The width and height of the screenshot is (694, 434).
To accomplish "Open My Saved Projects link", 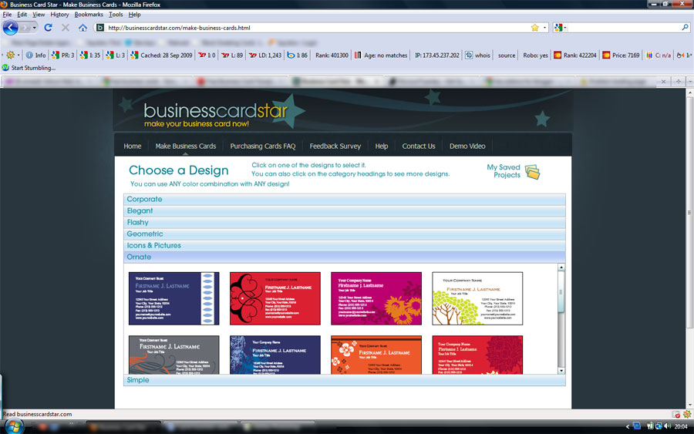I will [x=504, y=171].
